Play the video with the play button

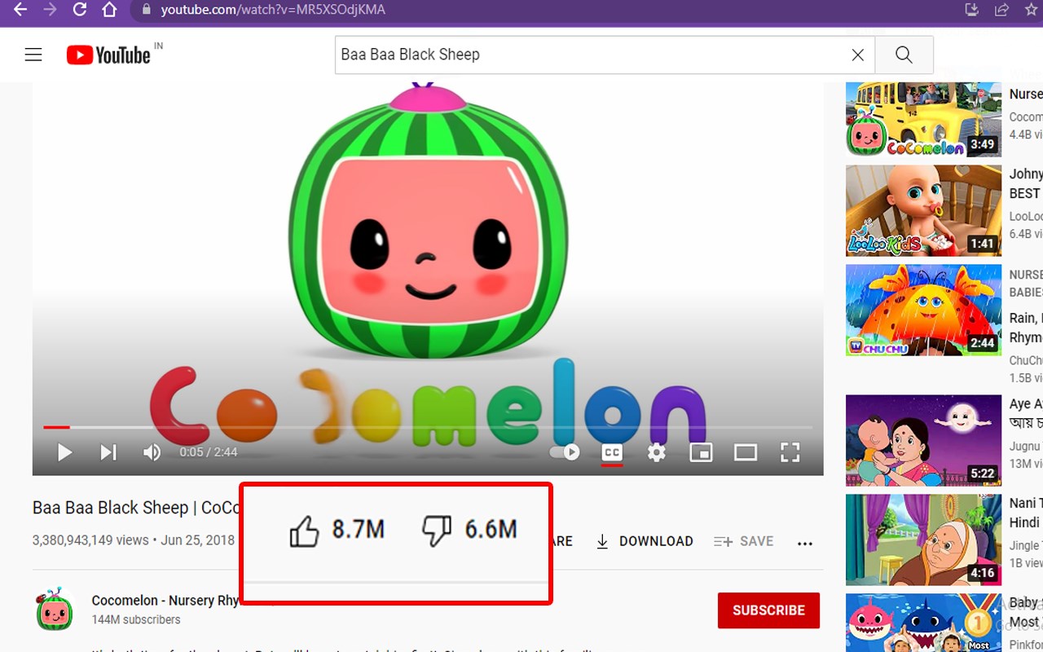point(64,452)
